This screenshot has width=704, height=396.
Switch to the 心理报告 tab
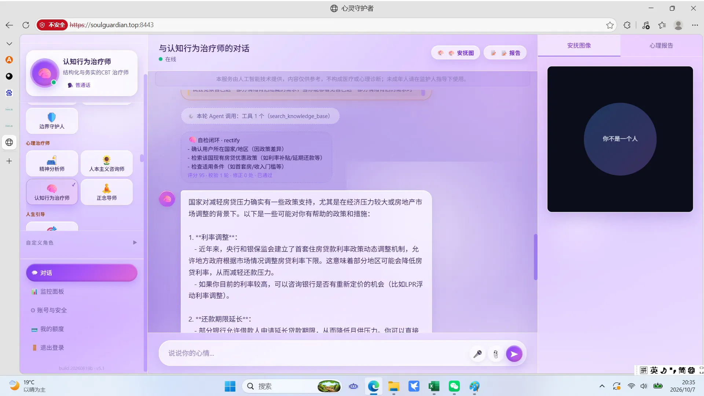[x=661, y=45]
